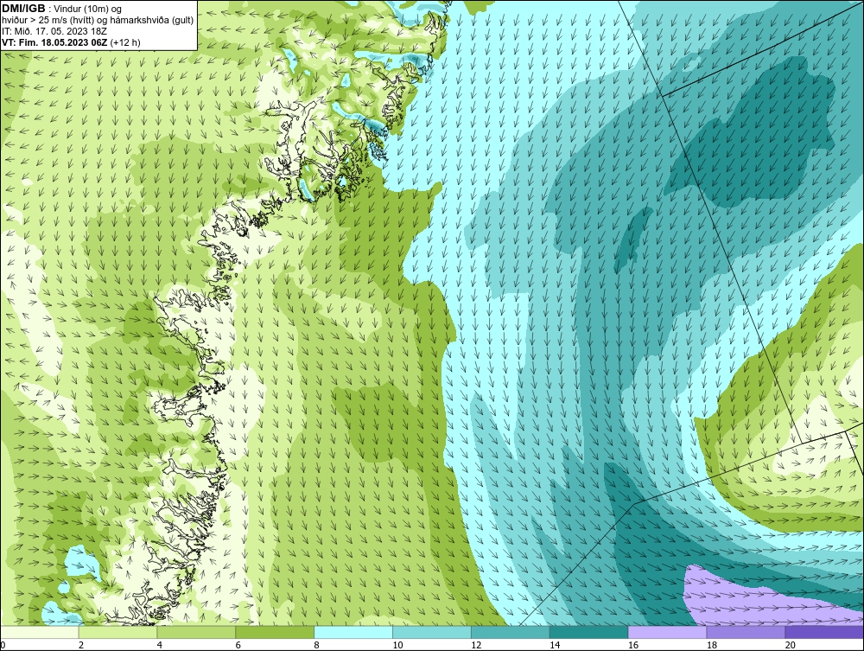Click the scale label "6"
864x651 pixels.
(238, 645)
